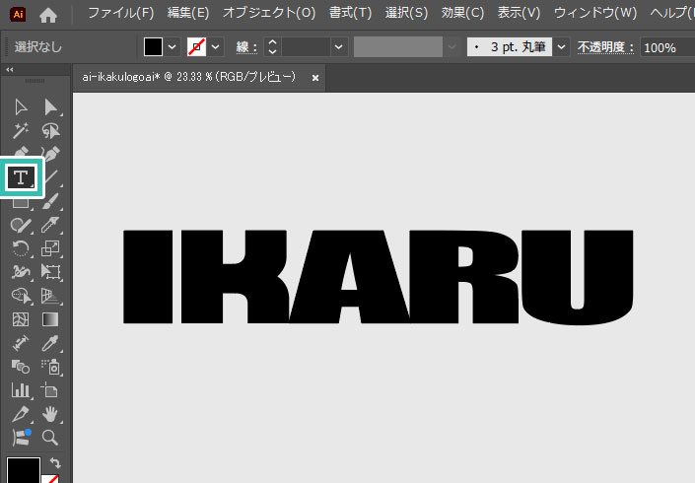This screenshot has height=483, width=695.
Task: Pick the Column Graph tool
Action: [21, 390]
